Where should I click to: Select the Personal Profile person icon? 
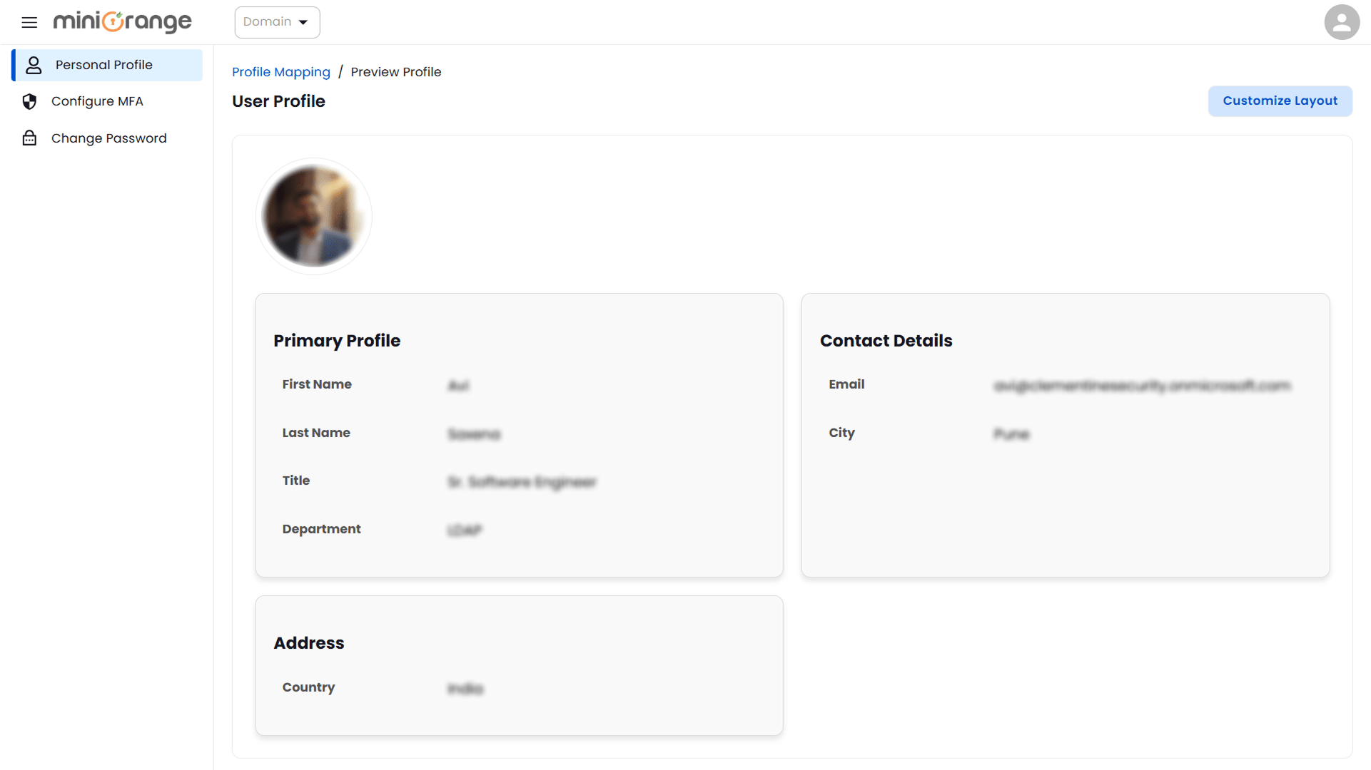pyautogui.click(x=34, y=65)
